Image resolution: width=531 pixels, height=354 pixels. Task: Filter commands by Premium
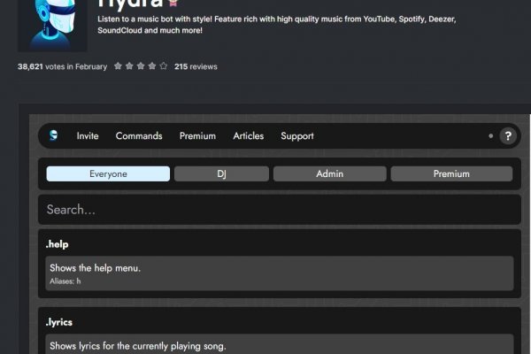click(x=451, y=174)
